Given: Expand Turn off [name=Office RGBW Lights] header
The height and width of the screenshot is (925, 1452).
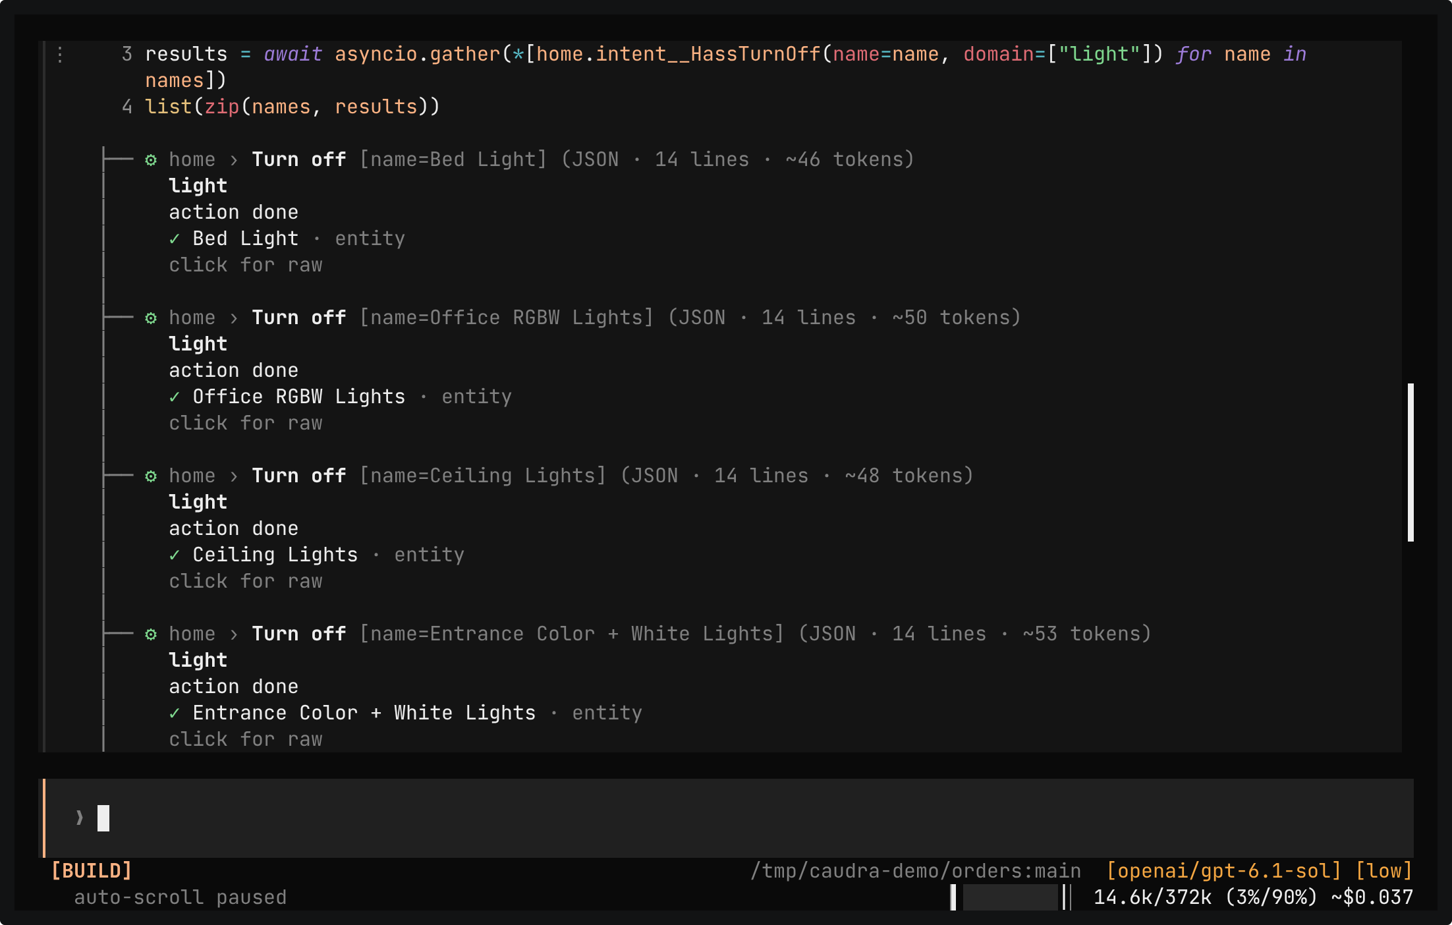Looking at the screenshot, I should pos(583,318).
